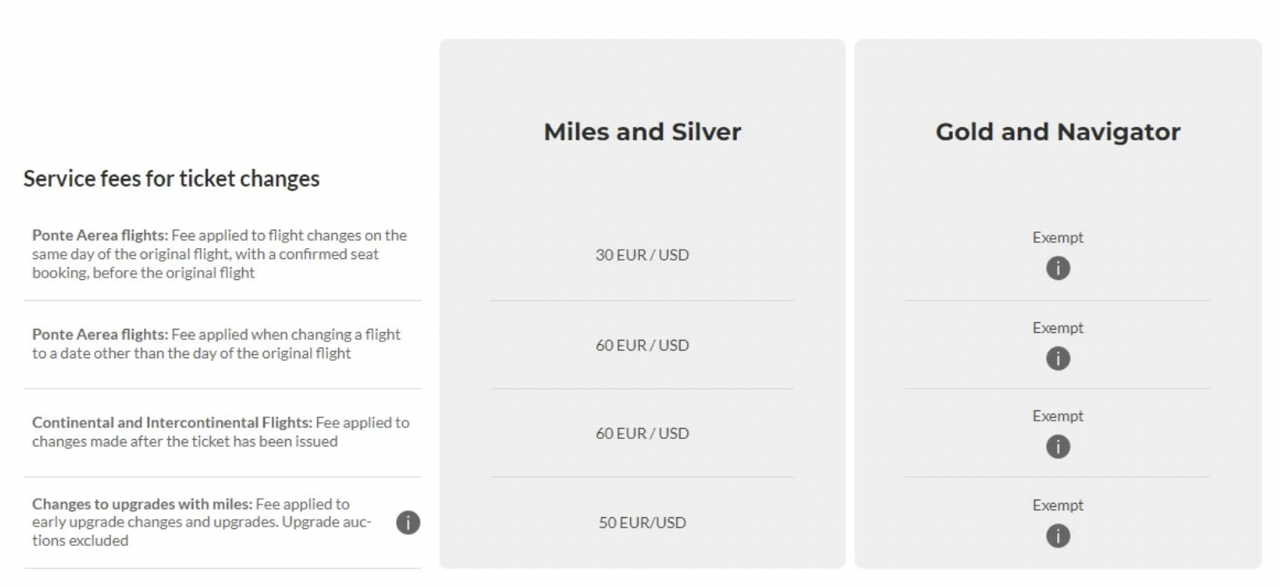Screen dimensions: 1280x587
Task: Click the Continental and Intercontinental Flights description
Action: click(220, 431)
